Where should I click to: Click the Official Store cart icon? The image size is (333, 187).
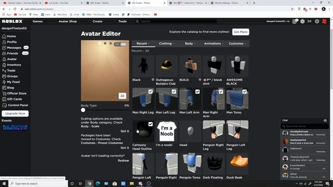point(4,94)
